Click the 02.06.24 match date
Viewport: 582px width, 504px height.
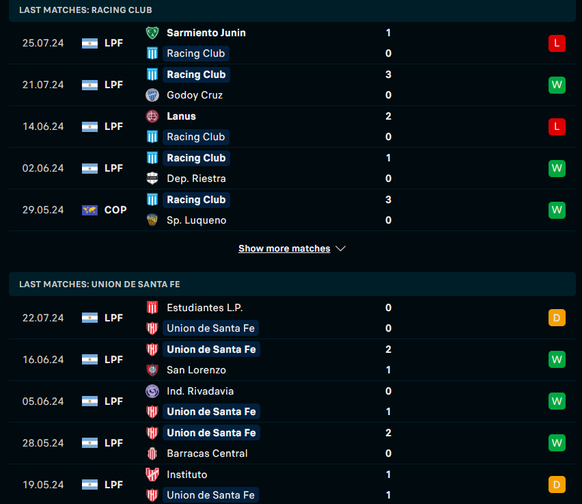coord(43,168)
